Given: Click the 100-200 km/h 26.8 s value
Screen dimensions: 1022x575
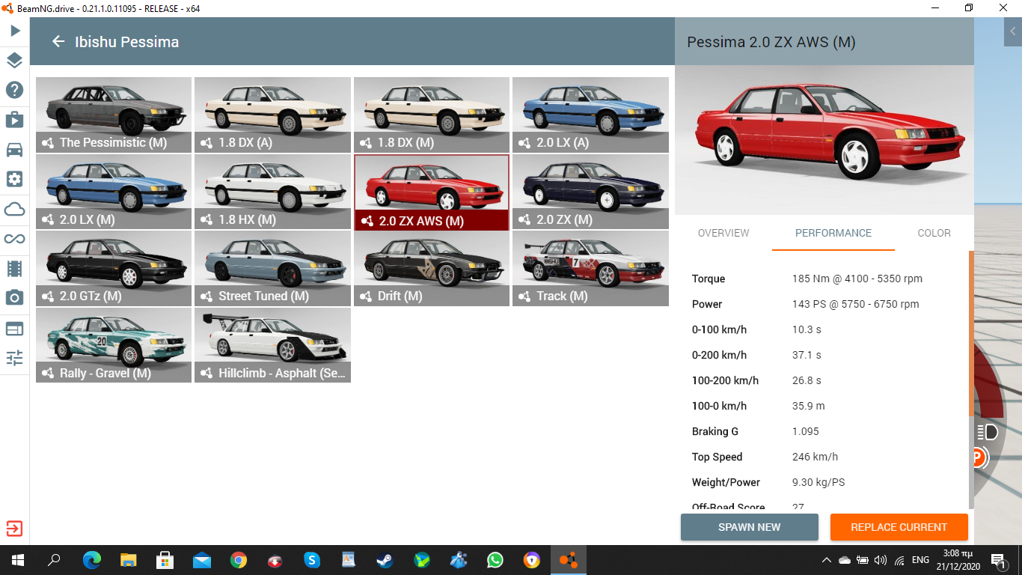Looking at the screenshot, I should [807, 380].
